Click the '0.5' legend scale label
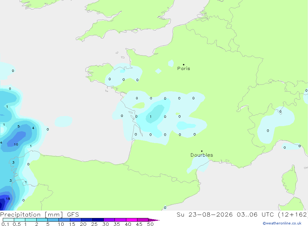308x226 pixels. 17,224
